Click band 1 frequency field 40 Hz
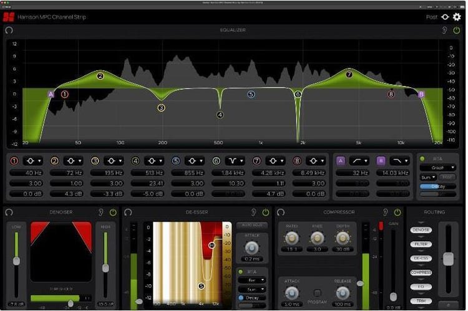The height and width of the screenshot is (311, 468). coord(26,173)
